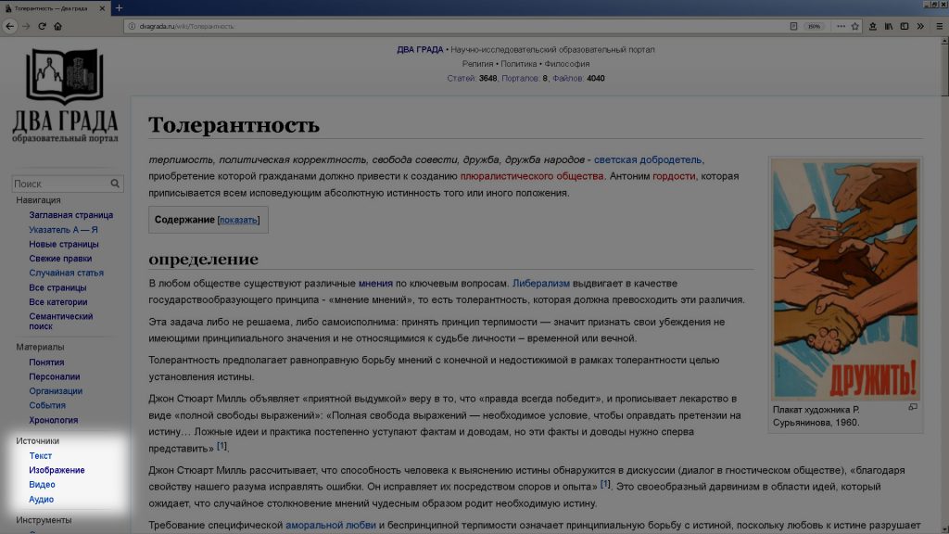This screenshot has height=534, width=949.
Task: Go back with the browser Back arrow
Action: (x=9, y=26)
